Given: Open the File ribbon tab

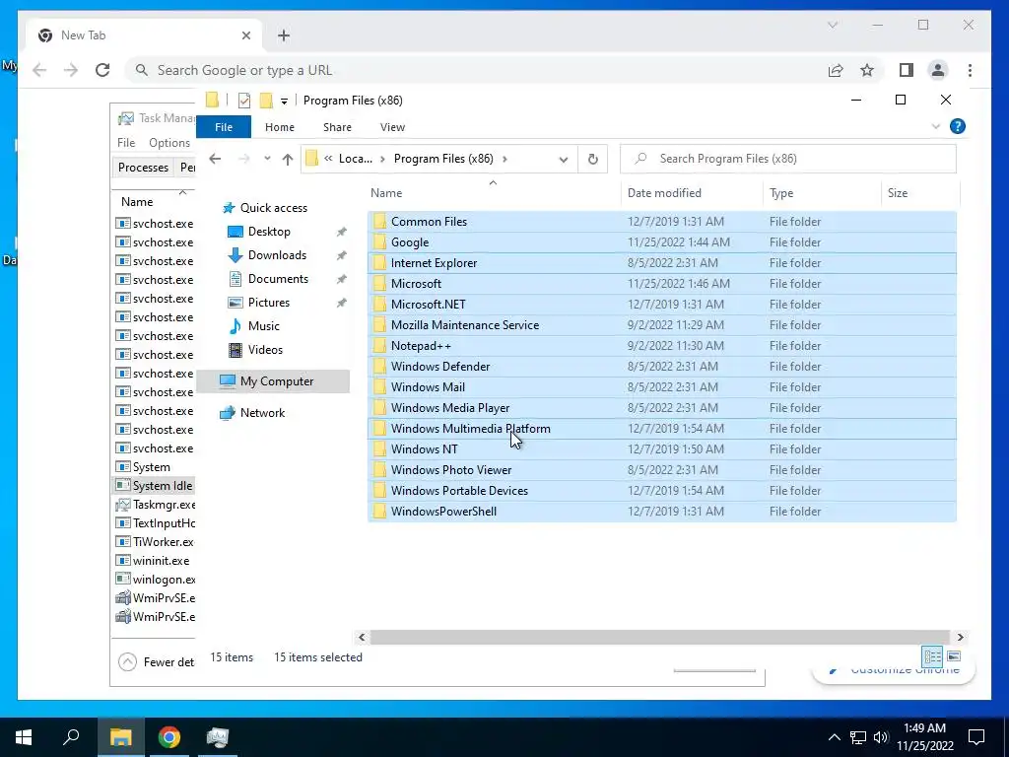Looking at the screenshot, I should pyautogui.click(x=224, y=127).
